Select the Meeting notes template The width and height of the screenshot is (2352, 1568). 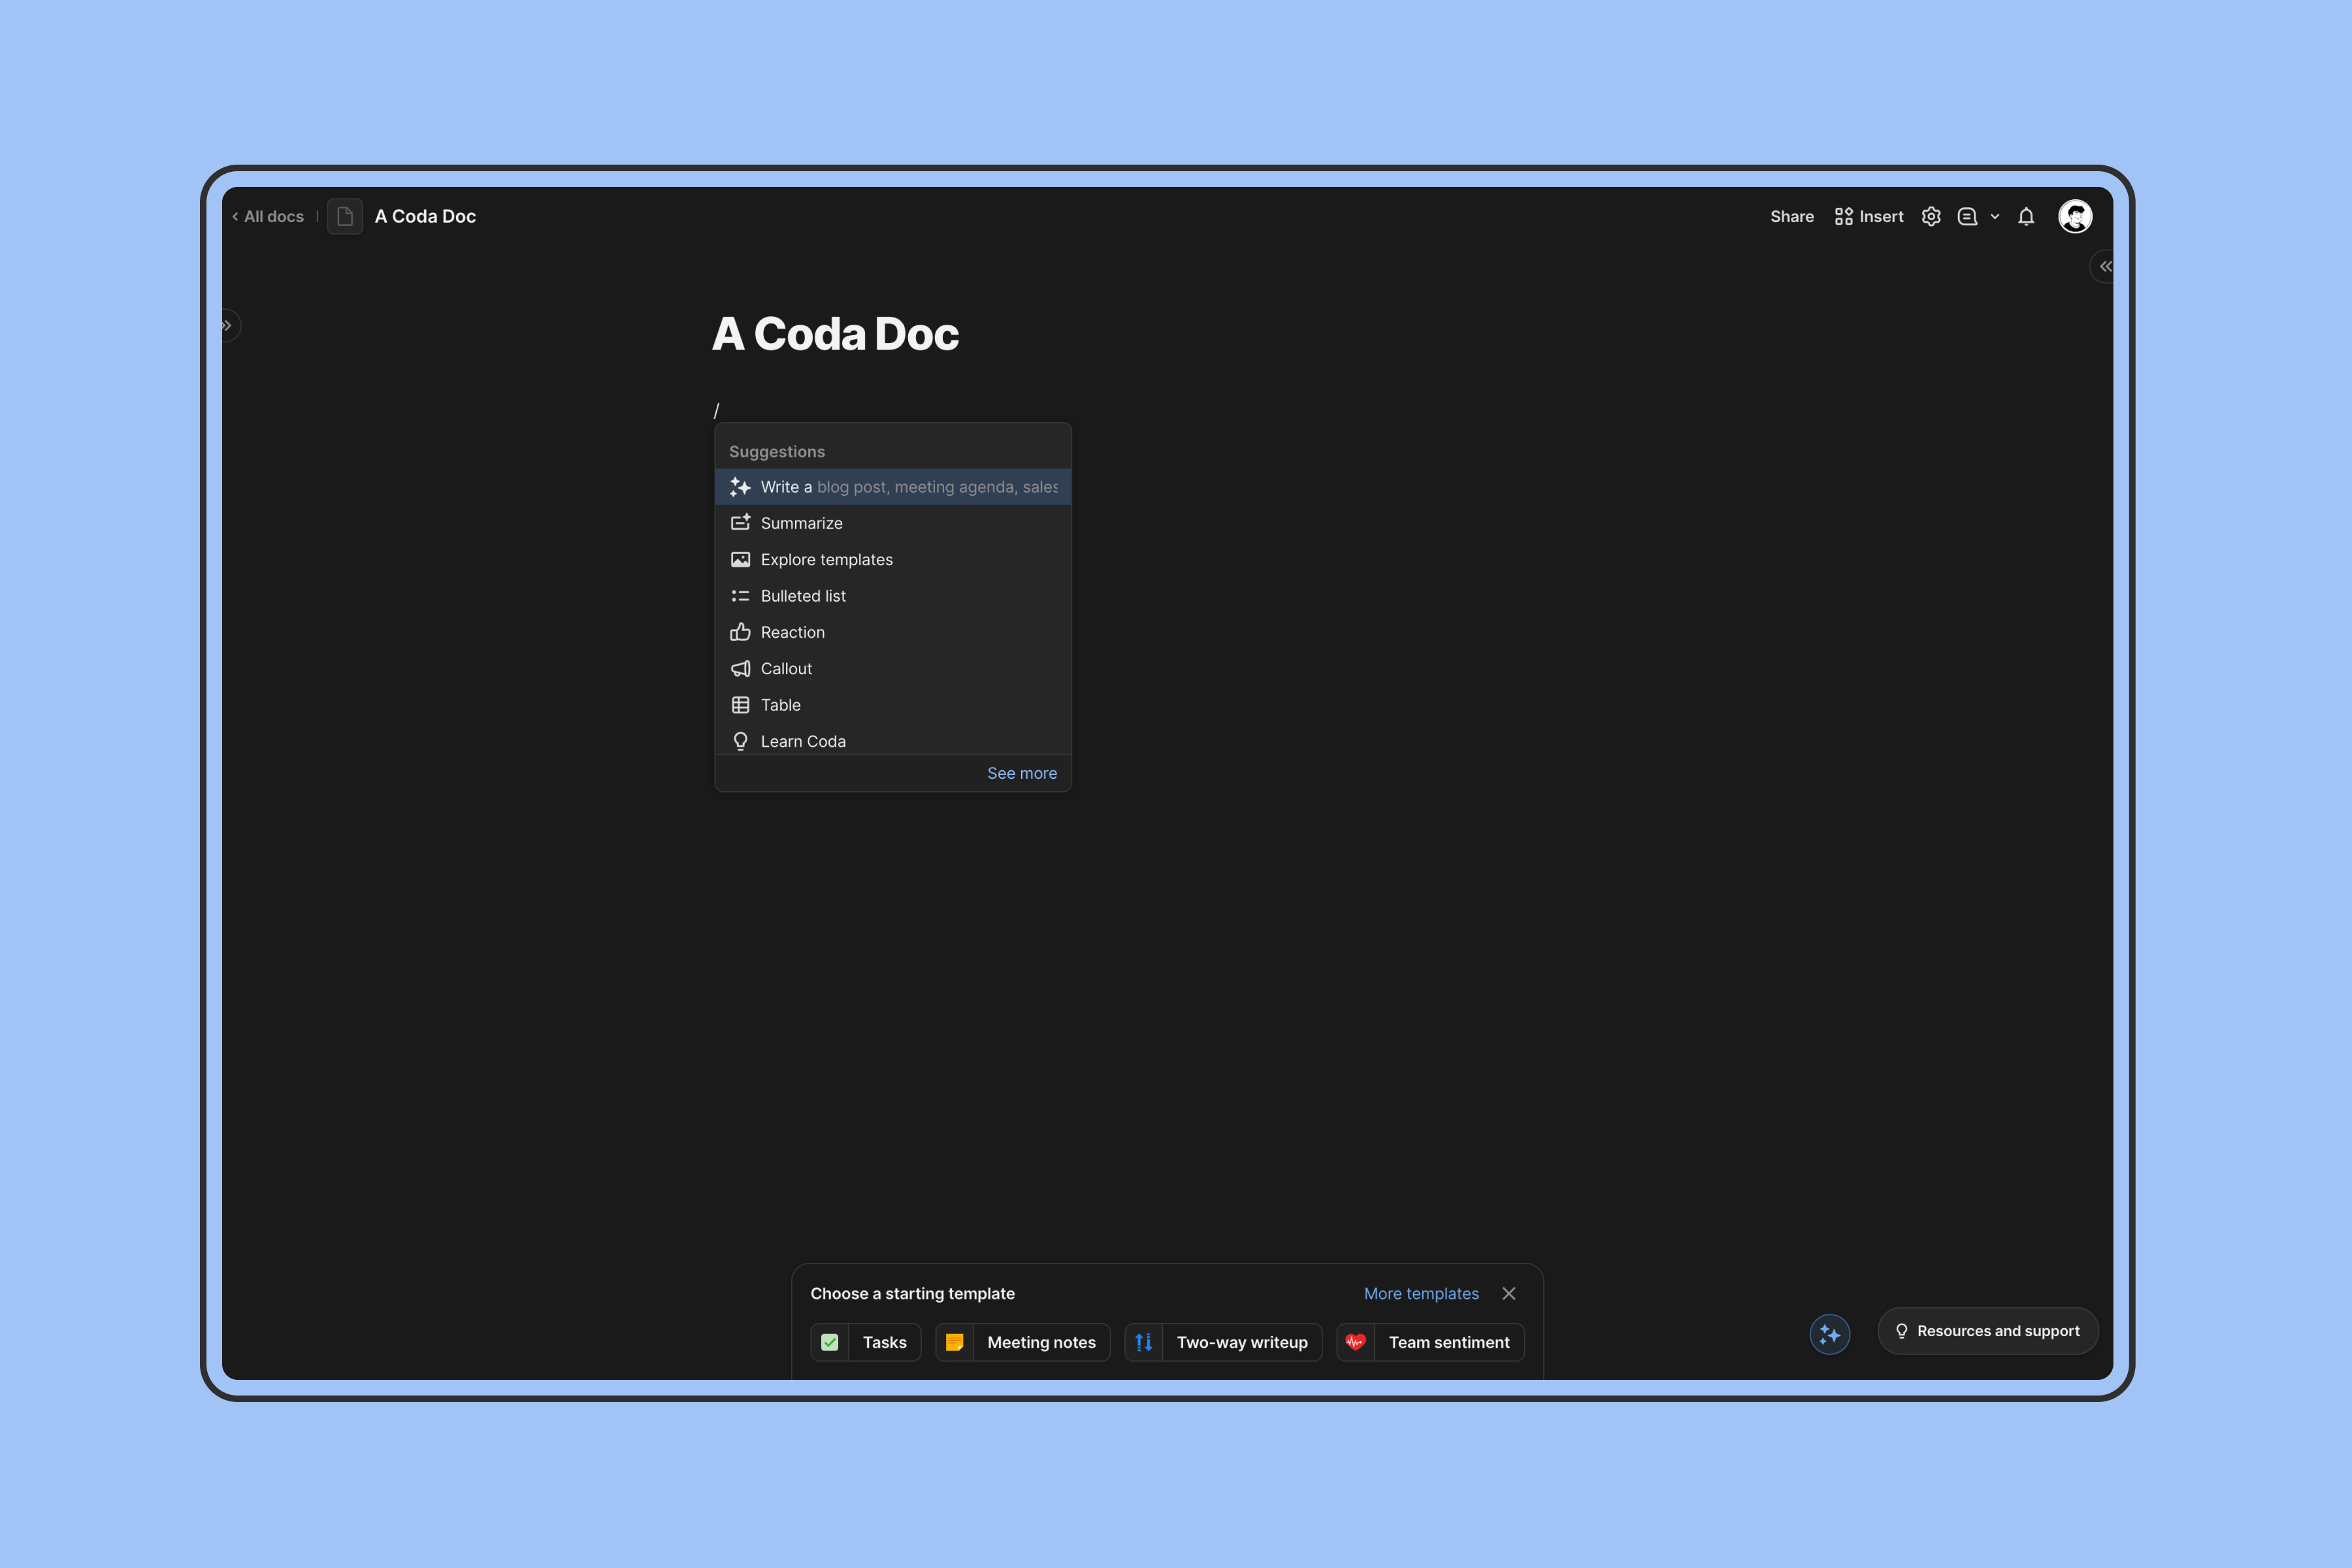pyautogui.click(x=1022, y=1341)
